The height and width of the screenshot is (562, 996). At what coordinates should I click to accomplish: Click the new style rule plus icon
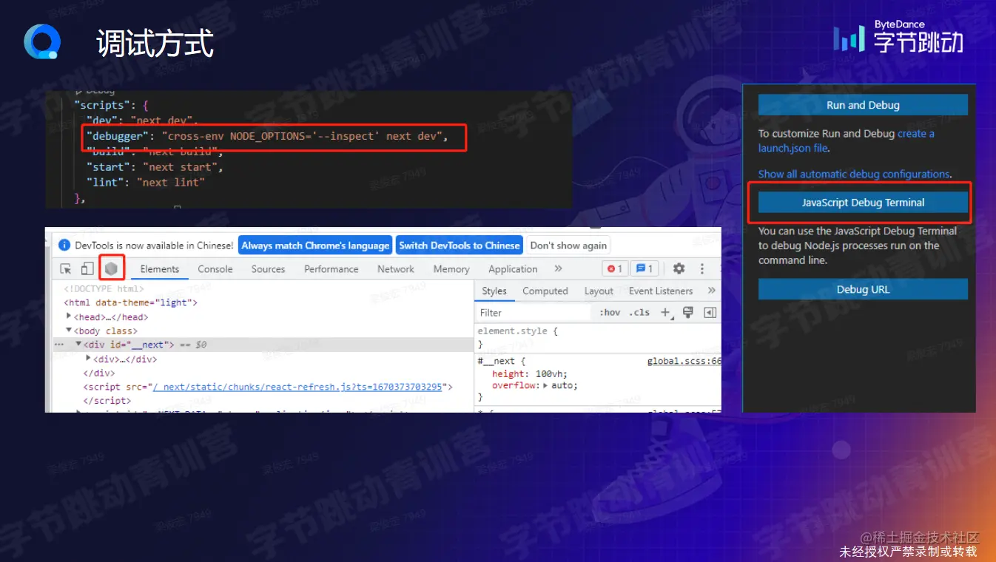665,312
